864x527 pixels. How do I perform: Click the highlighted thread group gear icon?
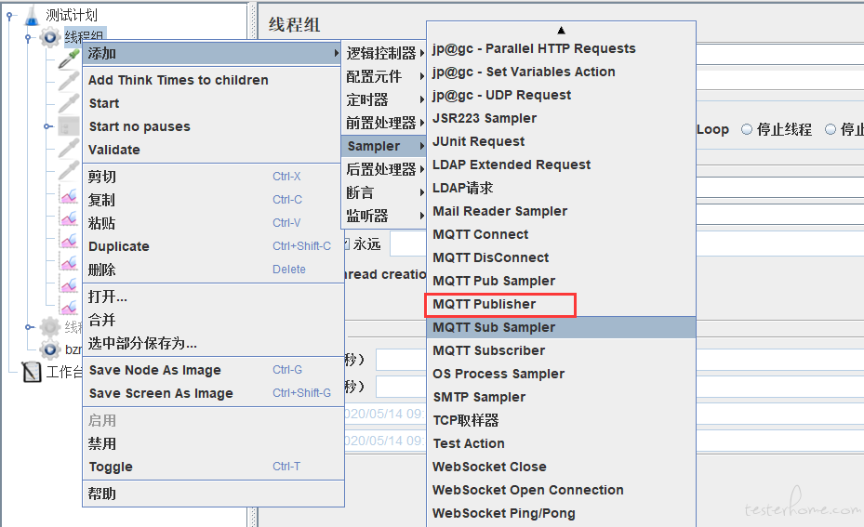[x=49, y=37]
